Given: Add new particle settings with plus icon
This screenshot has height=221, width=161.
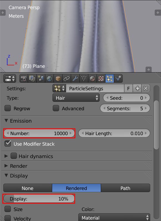Looking at the screenshot, I should pos(137,88).
